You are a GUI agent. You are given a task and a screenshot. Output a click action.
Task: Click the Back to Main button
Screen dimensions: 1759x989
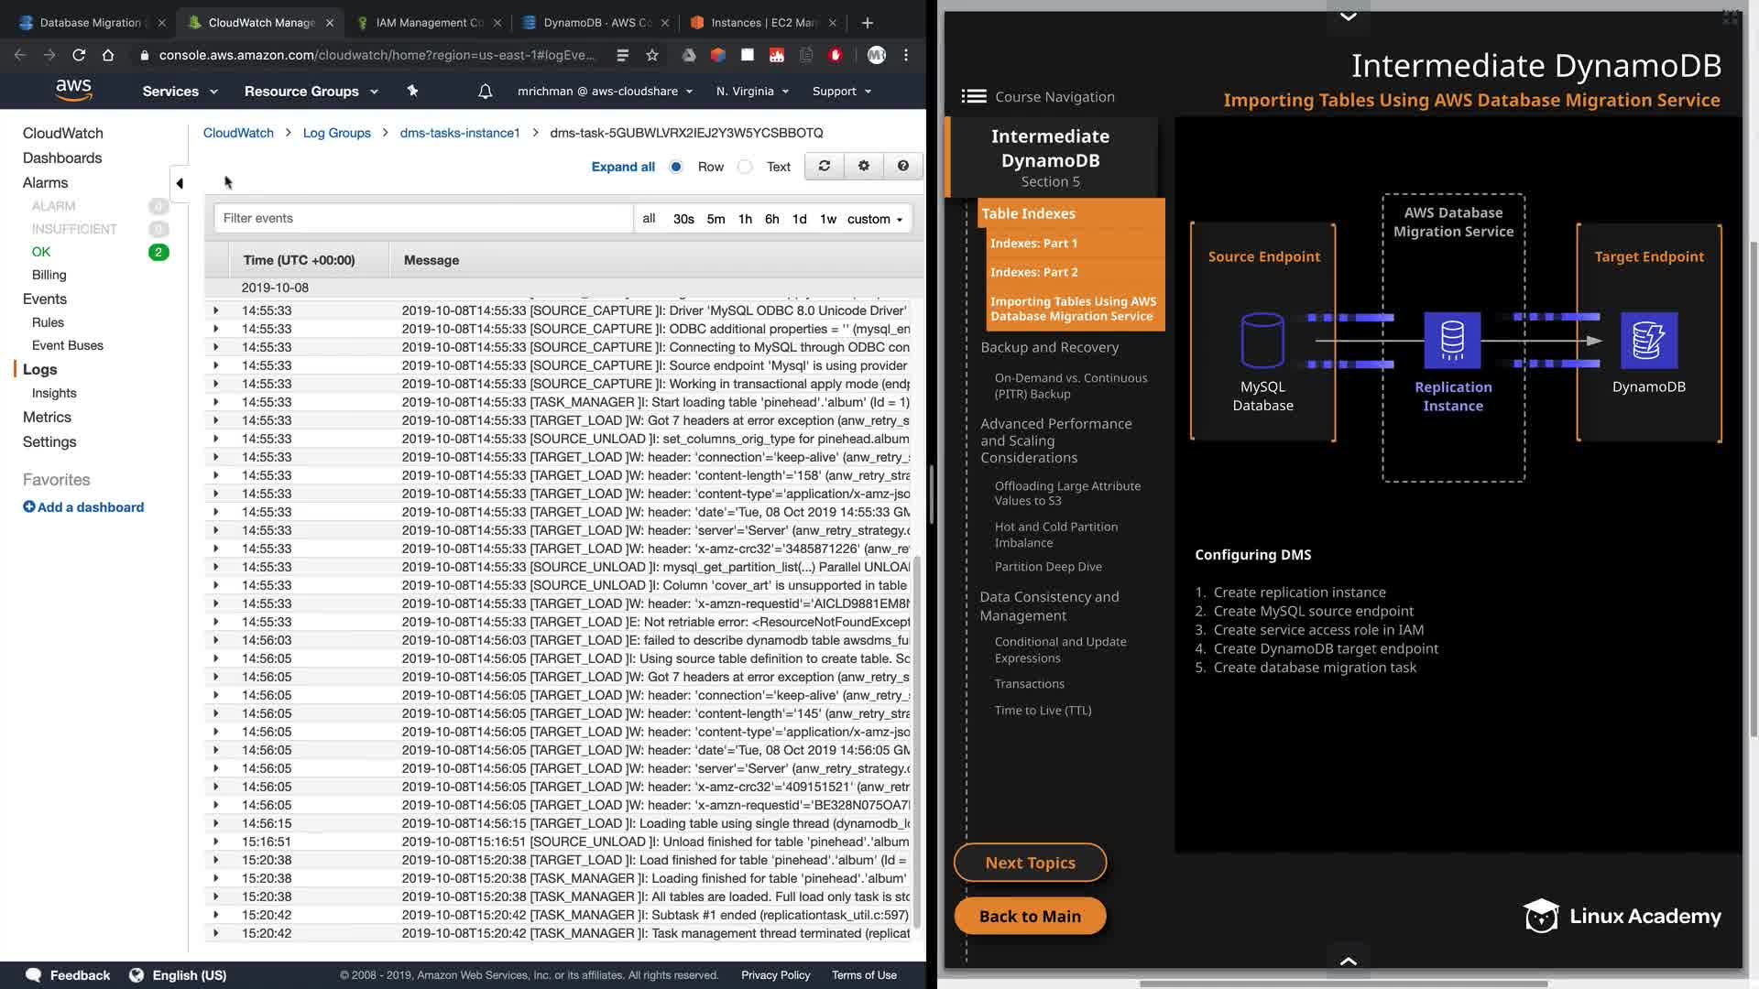tap(1030, 916)
